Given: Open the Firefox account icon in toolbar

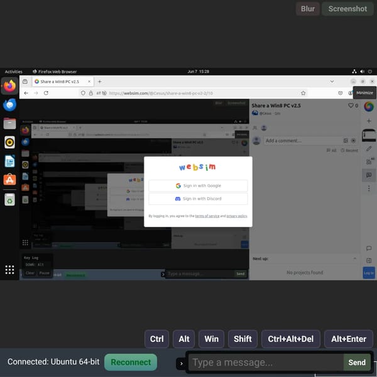Looking at the screenshot, I should (x=350, y=93).
